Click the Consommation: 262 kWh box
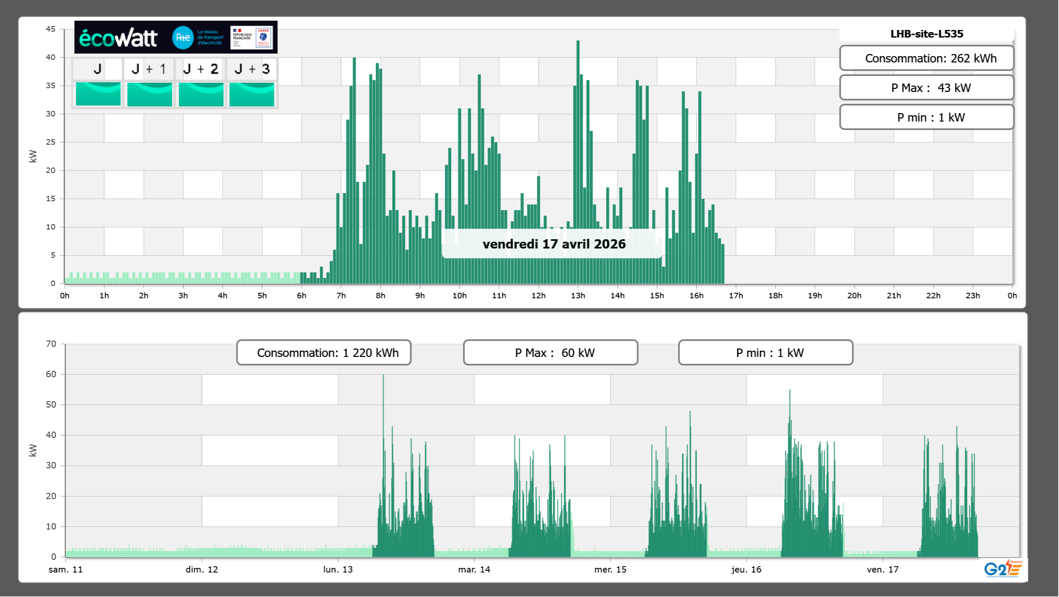Viewport: 1059px width, 597px height. coord(927,58)
